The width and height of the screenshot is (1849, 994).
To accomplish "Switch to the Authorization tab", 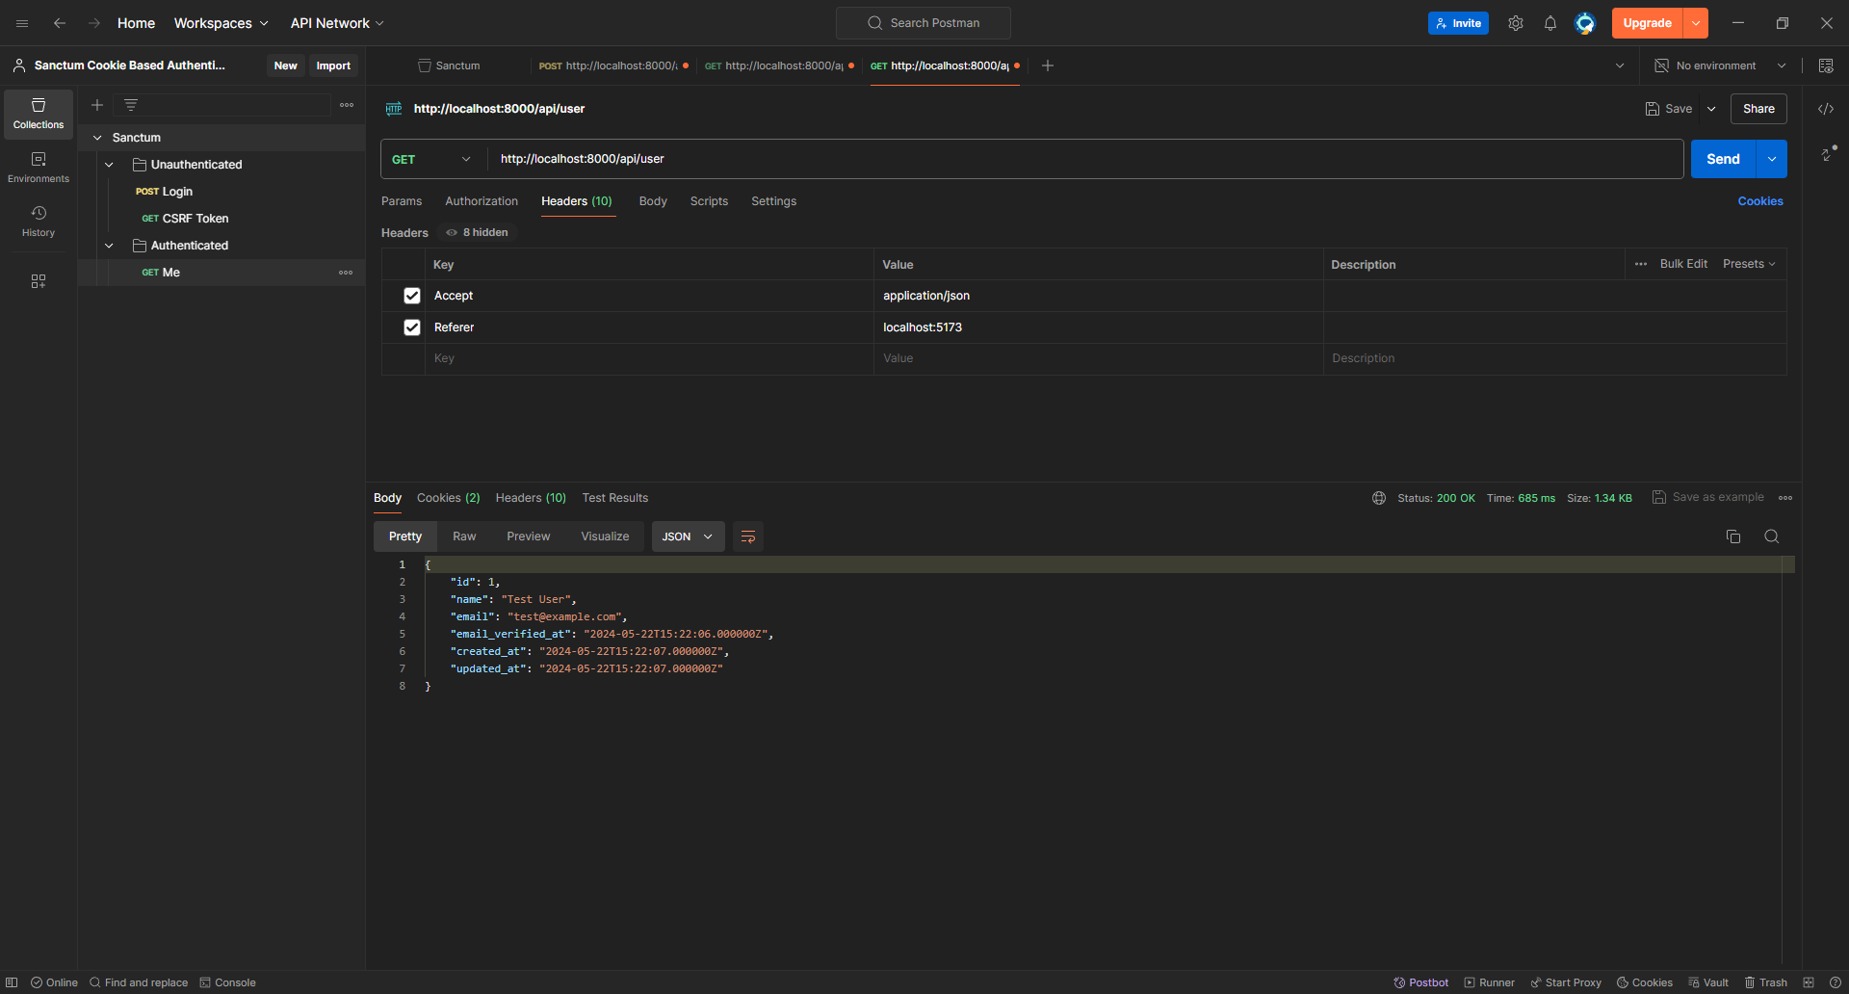I will 481,201.
